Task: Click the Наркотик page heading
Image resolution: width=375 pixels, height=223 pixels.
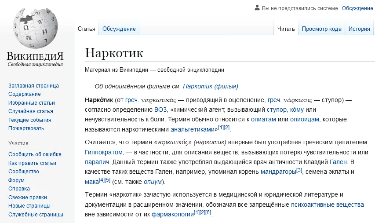Action: click(114, 53)
